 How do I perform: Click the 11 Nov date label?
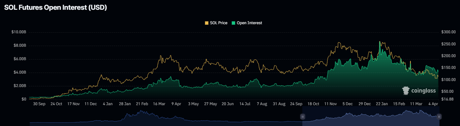click(x=331, y=104)
